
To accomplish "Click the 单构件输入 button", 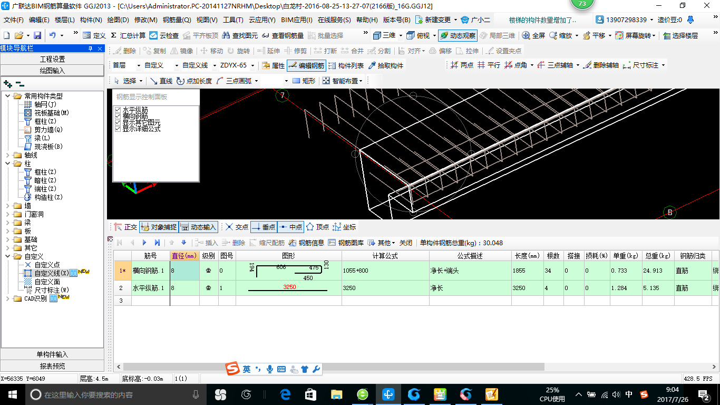I will pos(52,354).
